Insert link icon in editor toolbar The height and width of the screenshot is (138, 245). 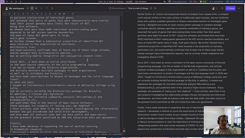pos(55,14)
